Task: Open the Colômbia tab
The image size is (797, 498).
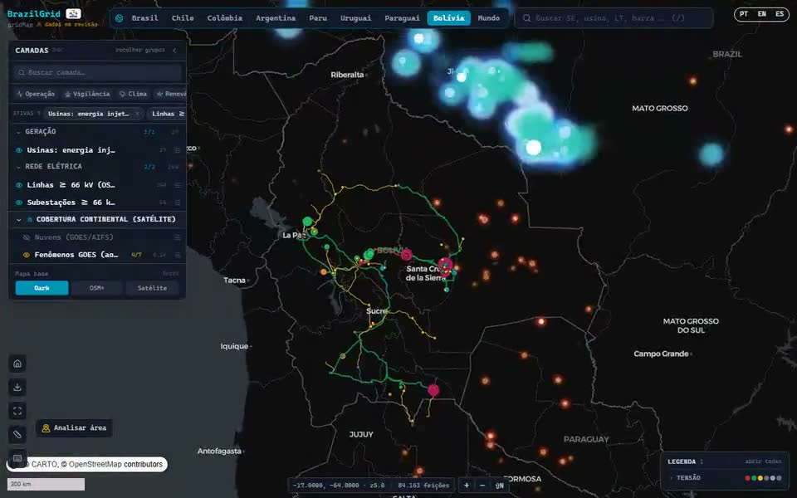Action: coord(225,18)
